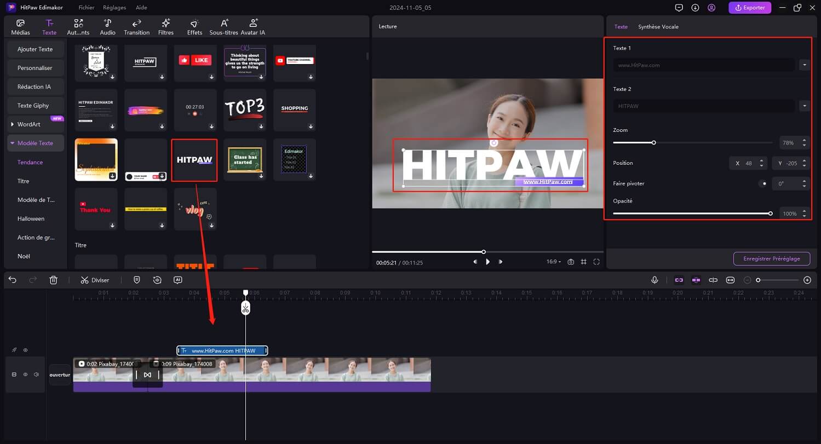Undo the last timeline action
The height and width of the screenshot is (444, 821).
(x=13, y=280)
